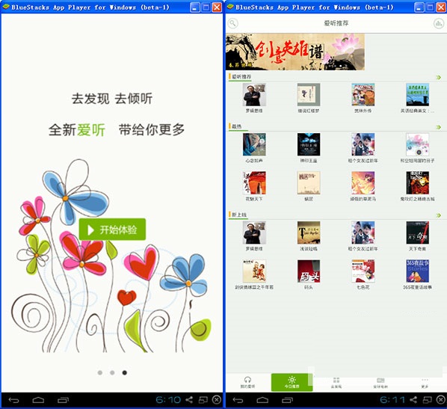Tap share icon beside 6:10 clock

(189, 400)
